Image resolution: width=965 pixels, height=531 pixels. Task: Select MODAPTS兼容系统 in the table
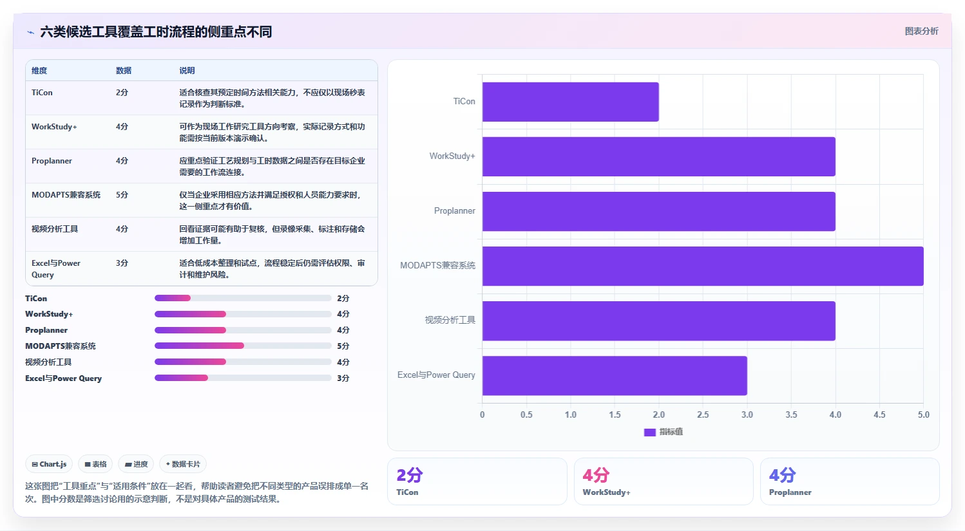click(x=66, y=195)
